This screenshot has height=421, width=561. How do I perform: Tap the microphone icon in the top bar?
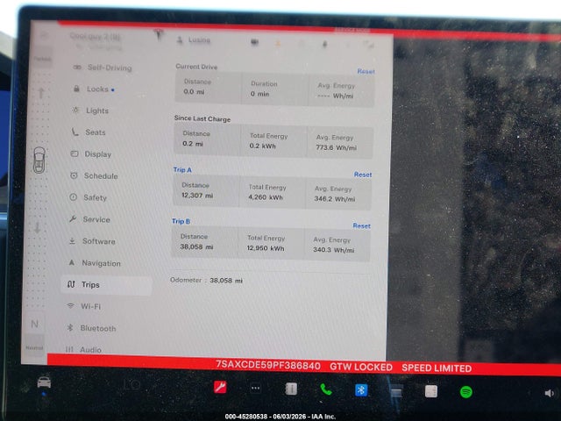324,44
